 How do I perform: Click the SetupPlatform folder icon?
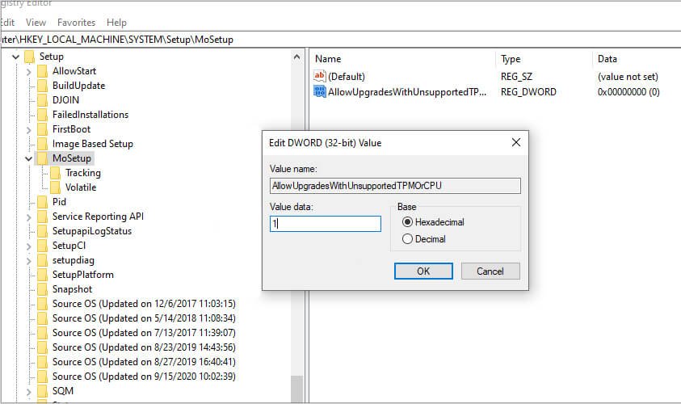[x=42, y=275]
